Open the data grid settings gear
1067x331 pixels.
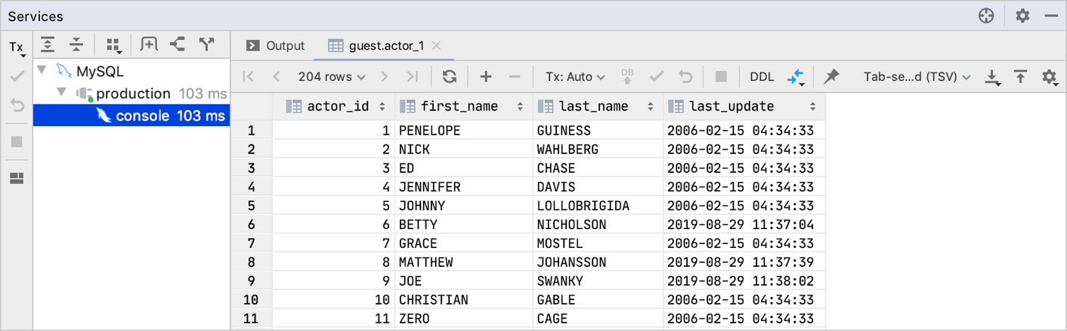[x=1050, y=76]
